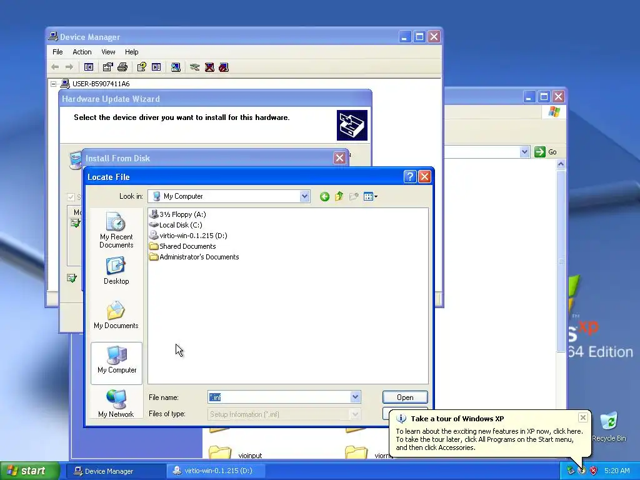Open the Help menu in Device Manager

pos(131,52)
